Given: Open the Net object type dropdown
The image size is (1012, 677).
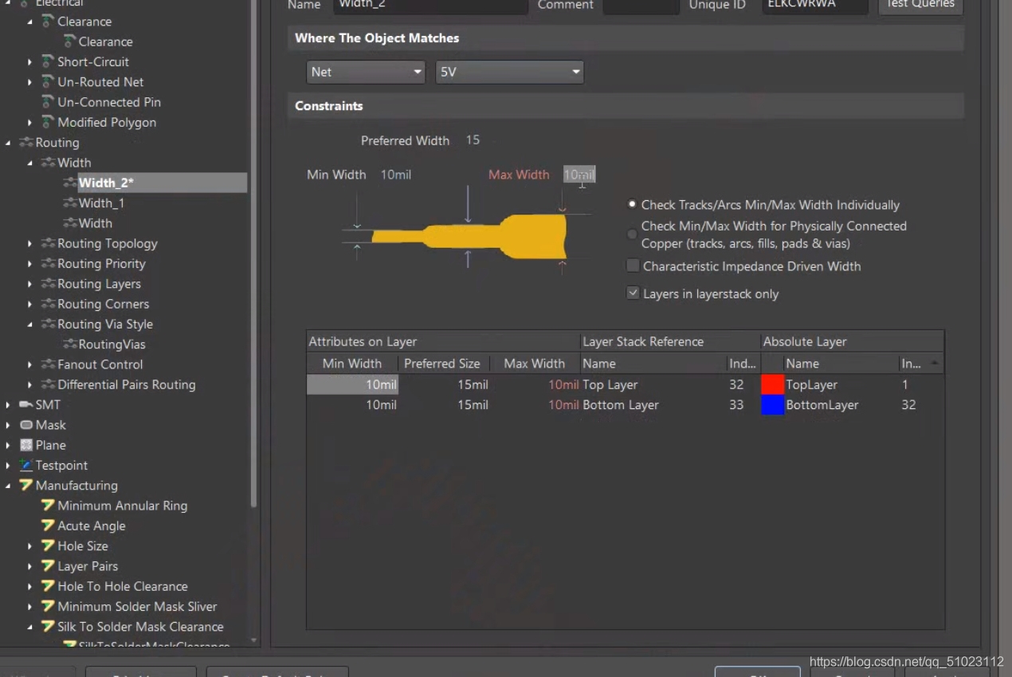Looking at the screenshot, I should (366, 72).
